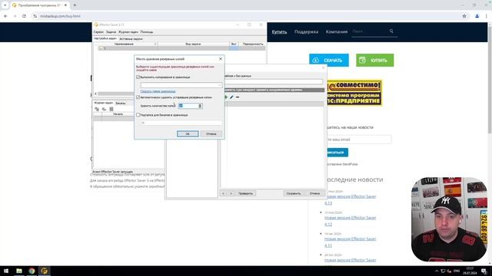Click the 'Создать новое хранилище' link

158,91
